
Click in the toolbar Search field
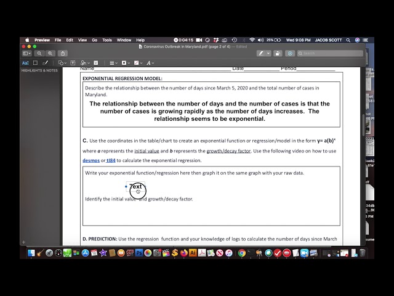click(x=331, y=54)
